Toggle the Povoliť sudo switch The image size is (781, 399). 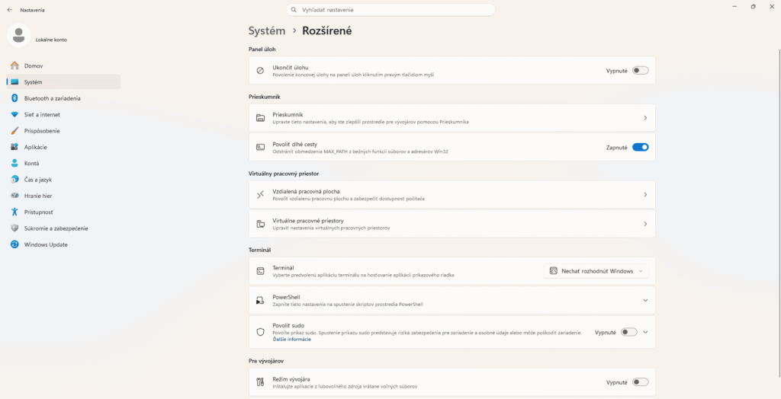tap(629, 332)
